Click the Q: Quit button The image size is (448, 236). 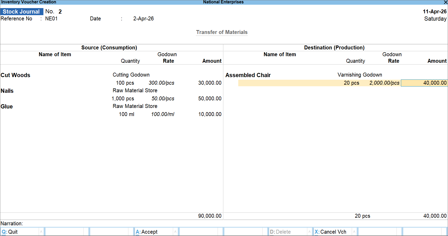pos(20,232)
